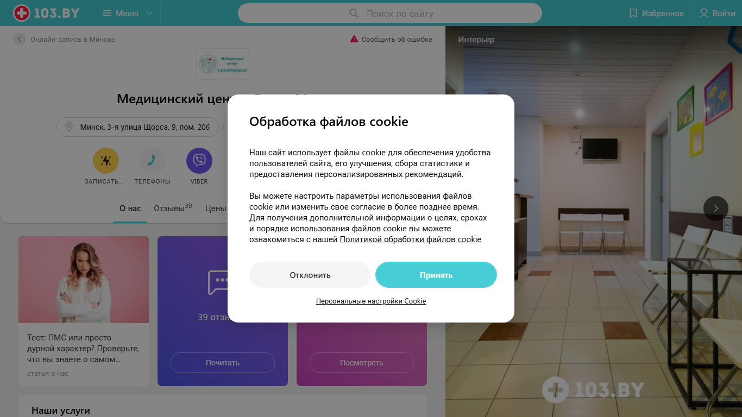The height and width of the screenshot is (417, 742).
Task: Click the Избранное bookmark icon
Action: click(x=633, y=13)
